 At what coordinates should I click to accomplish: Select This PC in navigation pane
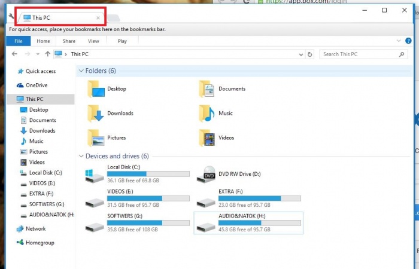[x=40, y=99]
